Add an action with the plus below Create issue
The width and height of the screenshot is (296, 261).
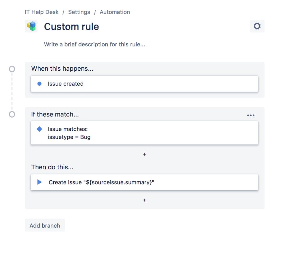pyautogui.click(x=145, y=200)
